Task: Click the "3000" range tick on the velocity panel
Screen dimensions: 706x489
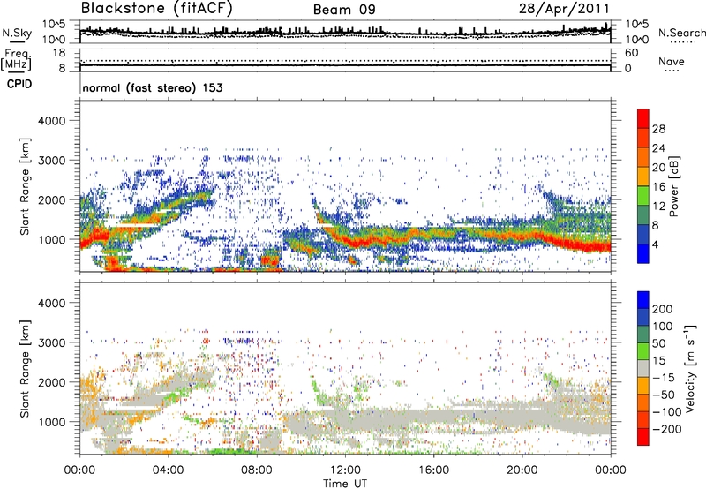Action: pyautogui.click(x=52, y=342)
